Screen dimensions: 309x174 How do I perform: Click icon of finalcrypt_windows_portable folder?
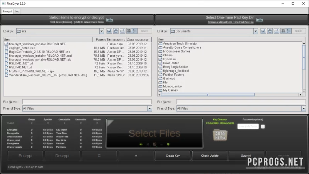tap(7, 44)
